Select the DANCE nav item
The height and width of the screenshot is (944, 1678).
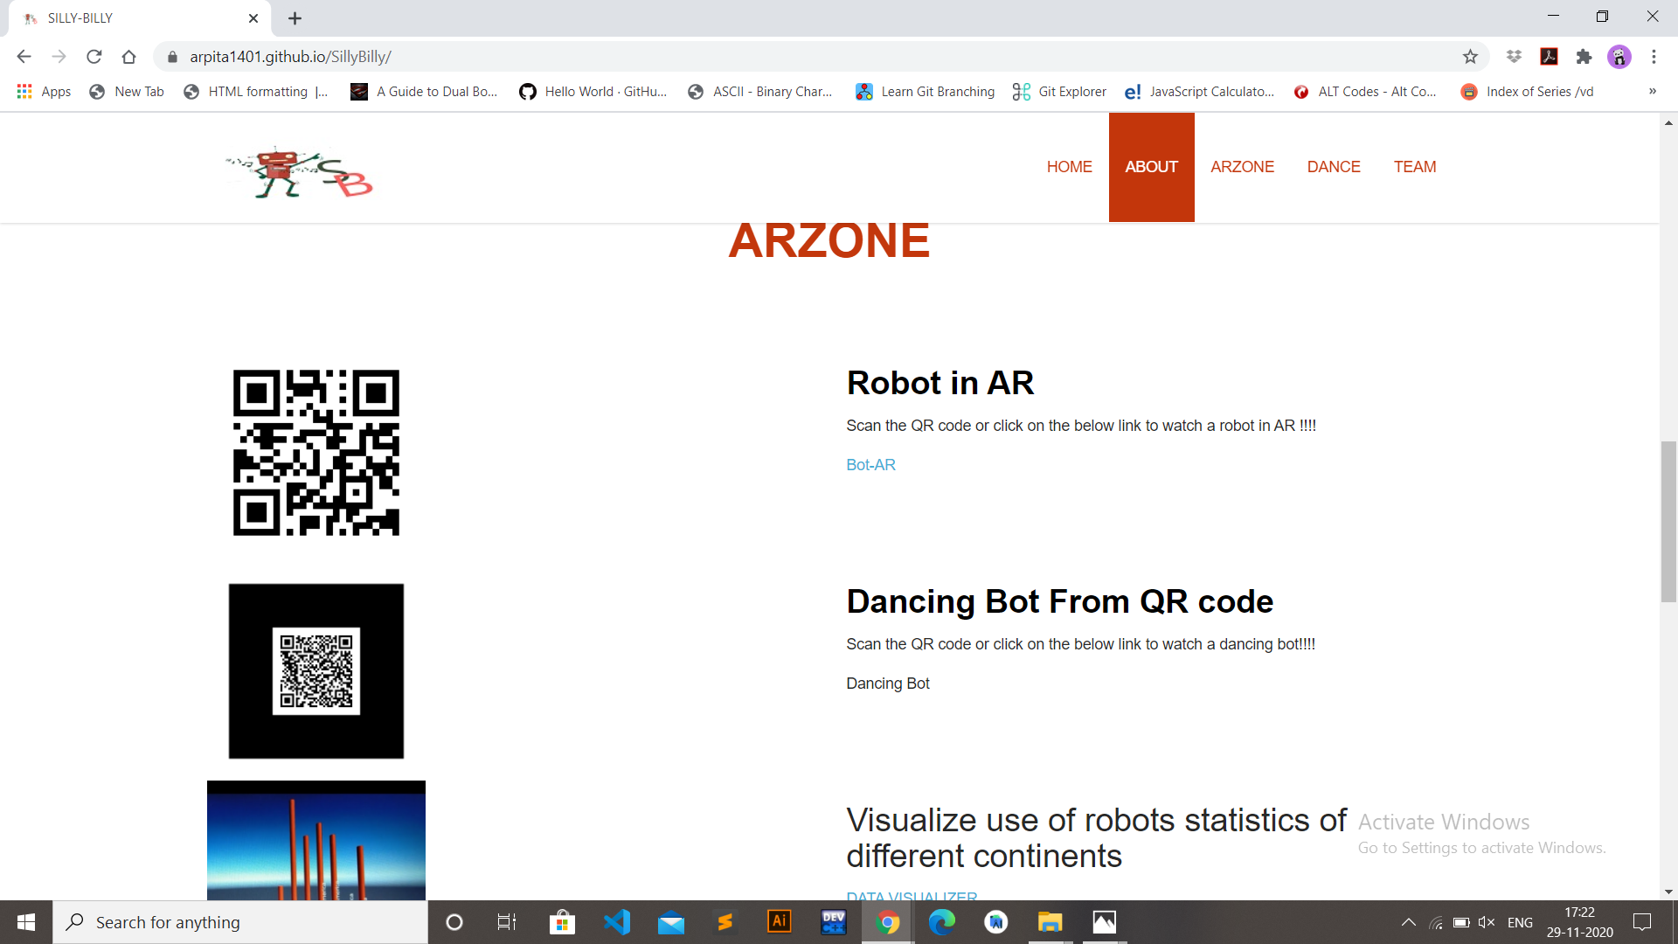[1334, 167]
